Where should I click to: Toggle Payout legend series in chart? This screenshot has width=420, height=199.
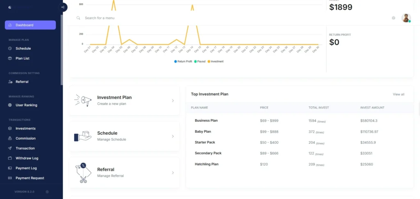(200, 61)
